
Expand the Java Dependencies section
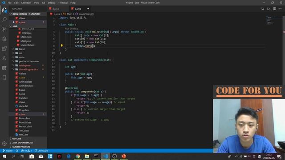[x=23, y=143]
